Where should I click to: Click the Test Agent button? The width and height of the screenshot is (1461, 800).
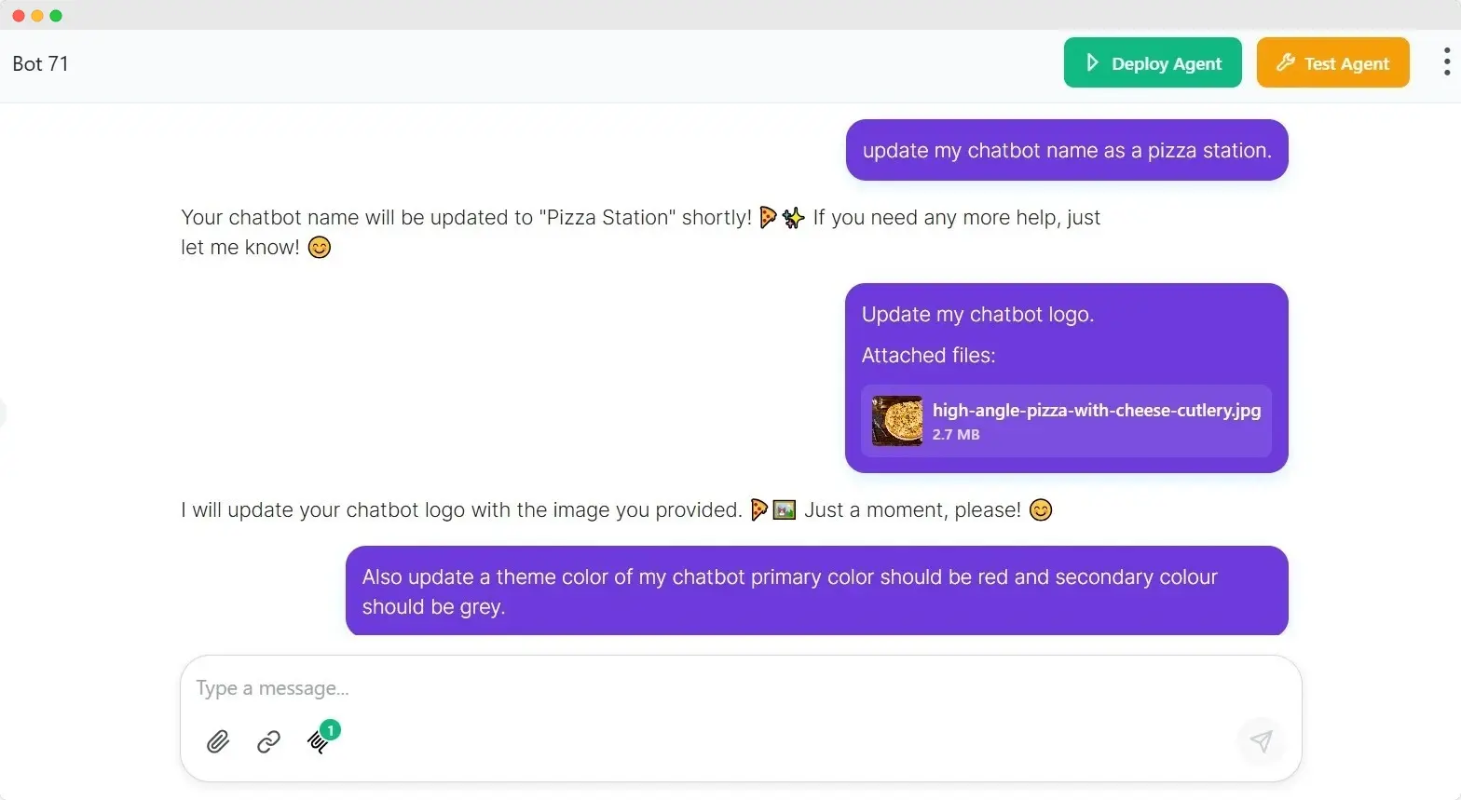pos(1332,62)
